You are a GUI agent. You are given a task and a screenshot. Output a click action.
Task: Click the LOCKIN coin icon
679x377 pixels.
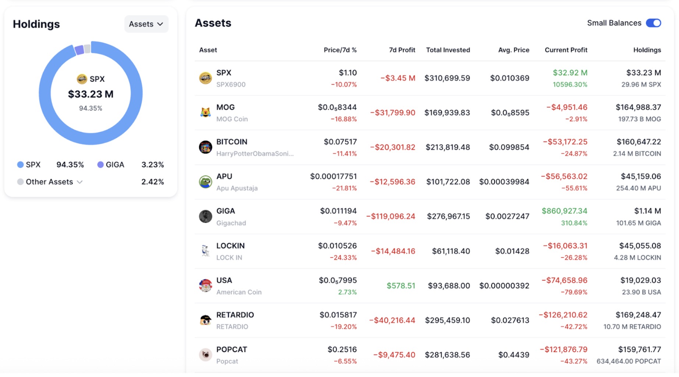pos(206,251)
